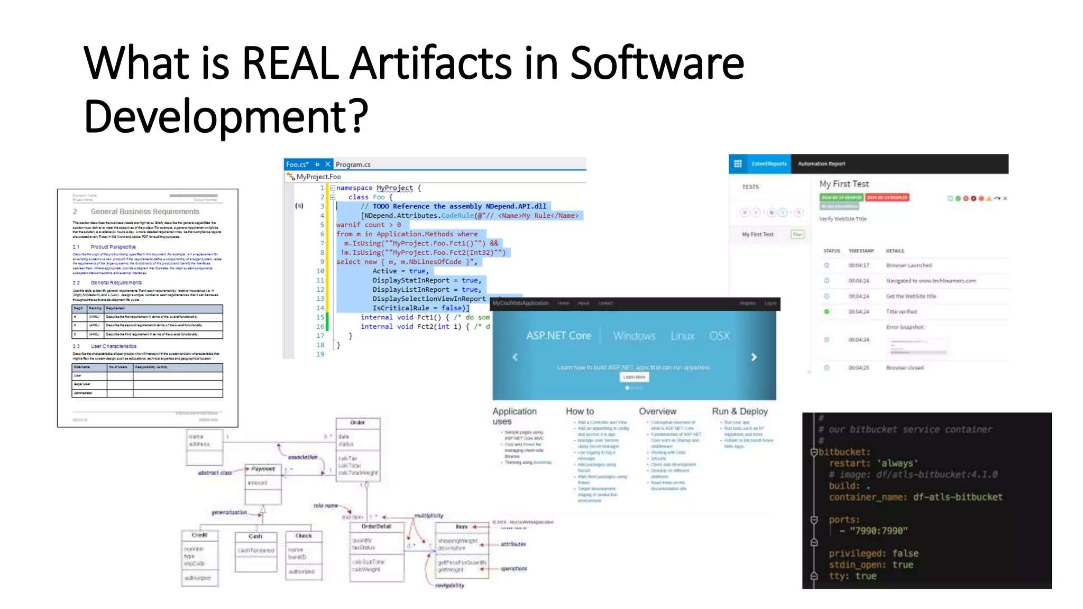Click the Register link in web app navbar
1083x609 pixels.
tap(747, 303)
